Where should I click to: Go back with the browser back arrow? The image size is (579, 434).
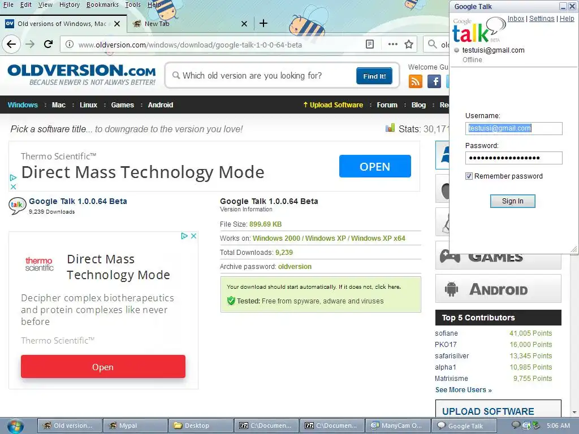click(11, 45)
